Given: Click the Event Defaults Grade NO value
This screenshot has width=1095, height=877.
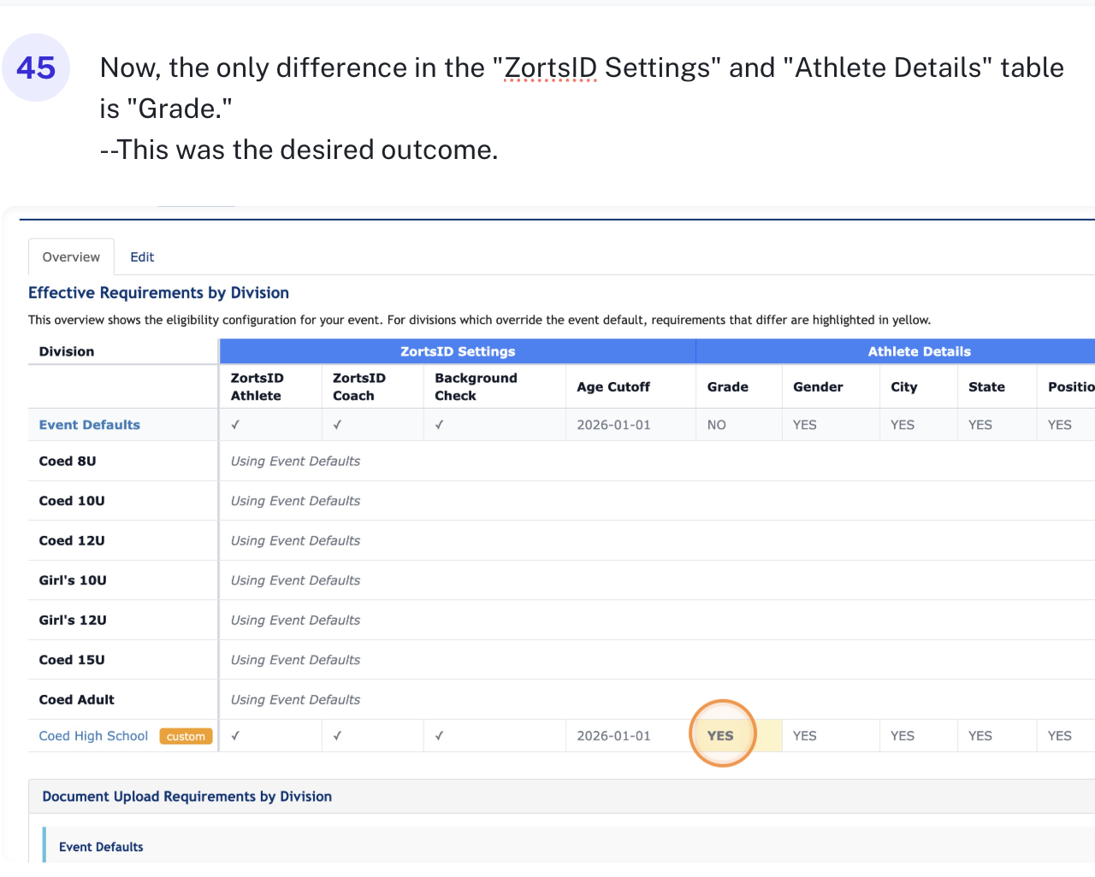Looking at the screenshot, I should coord(717,425).
